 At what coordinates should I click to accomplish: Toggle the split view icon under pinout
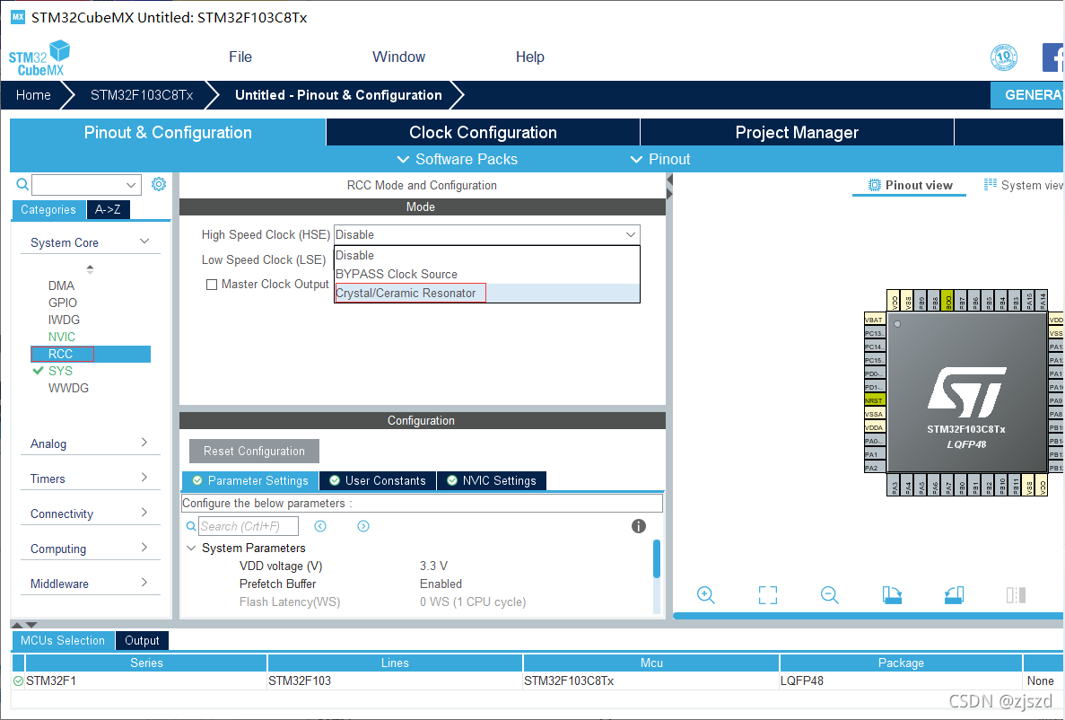pyautogui.click(x=1016, y=595)
